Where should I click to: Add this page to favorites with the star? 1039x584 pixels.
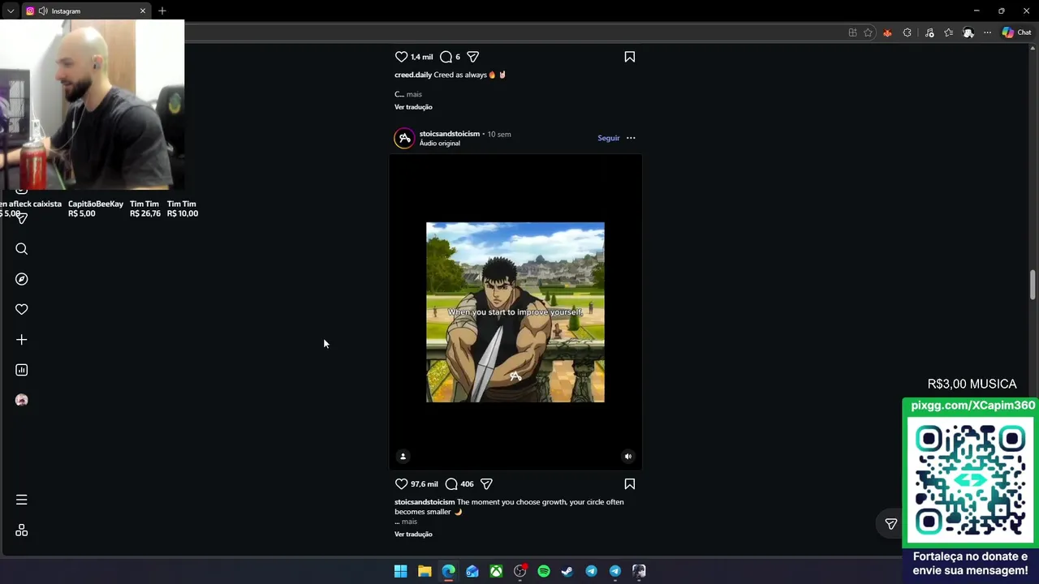pos(868,32)
